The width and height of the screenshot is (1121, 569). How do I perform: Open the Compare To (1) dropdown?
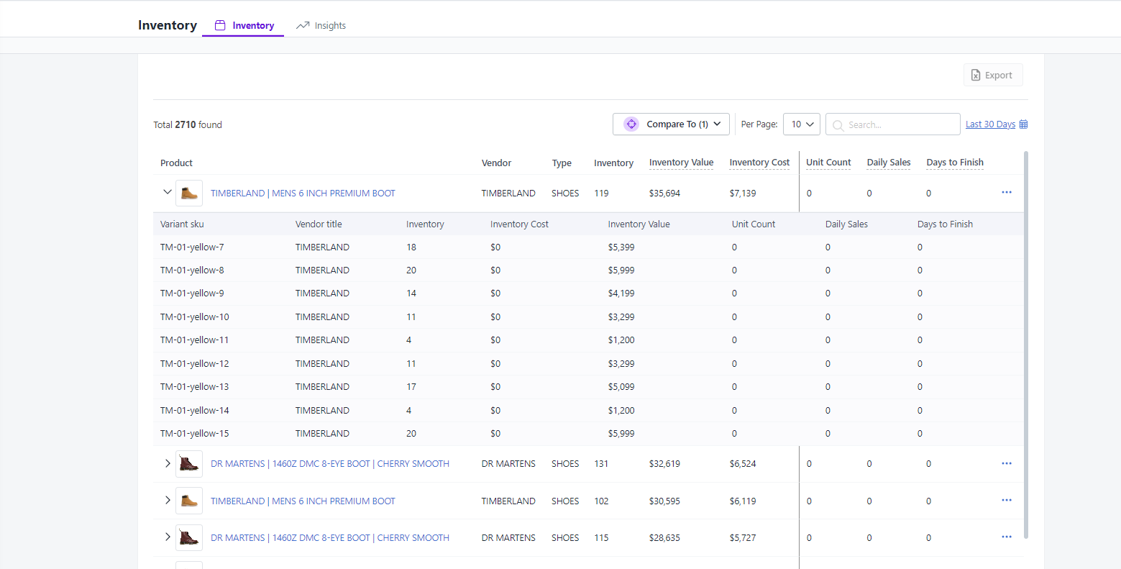pyautogui.click(x=672, y=124)
